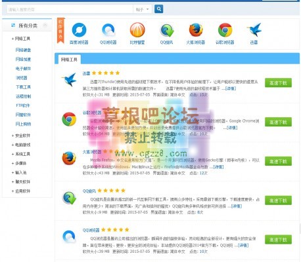Open 网管软件 subcategory
The width and height of the screenshot is (301, 262).
[23, 115]
